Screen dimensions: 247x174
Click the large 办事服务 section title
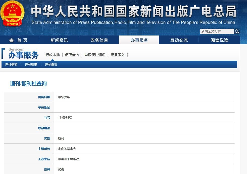[x=24, y=55]
